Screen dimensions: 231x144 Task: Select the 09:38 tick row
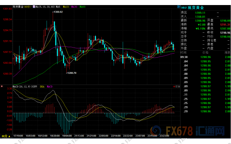(x=205, y=57)
